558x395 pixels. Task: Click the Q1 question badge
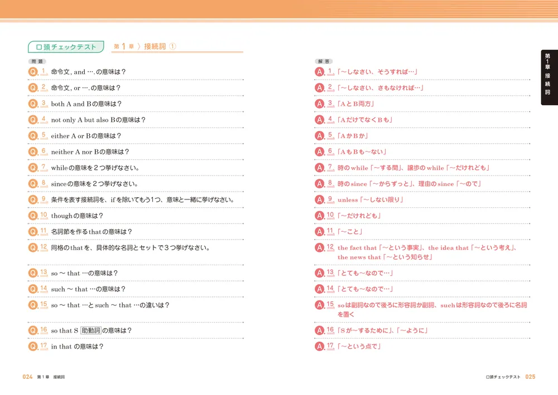[x=33, y=71]
